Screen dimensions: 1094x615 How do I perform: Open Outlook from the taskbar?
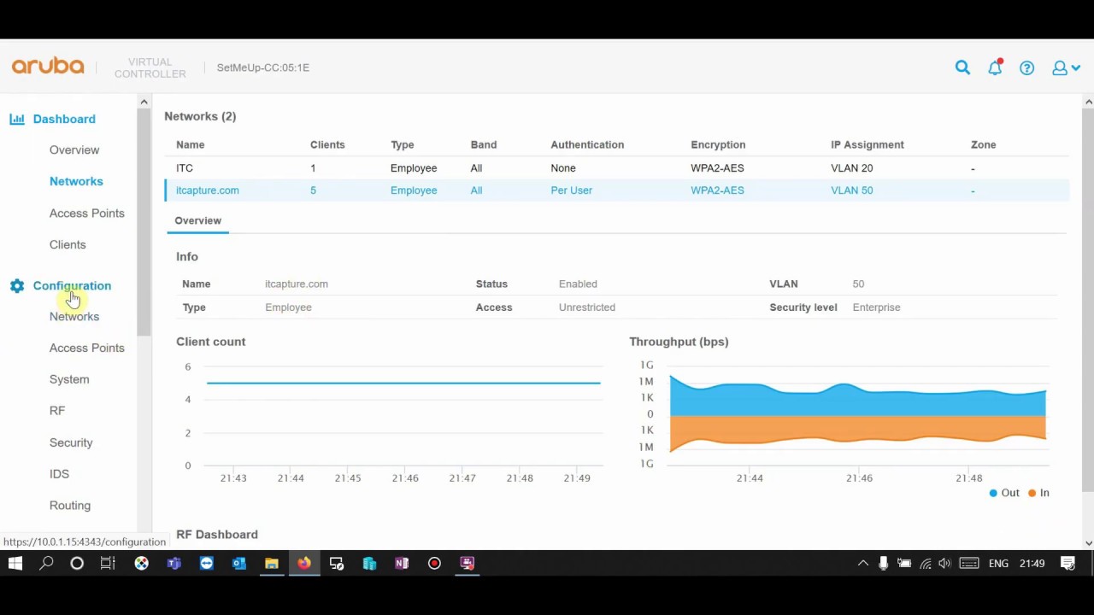point(239,563)
